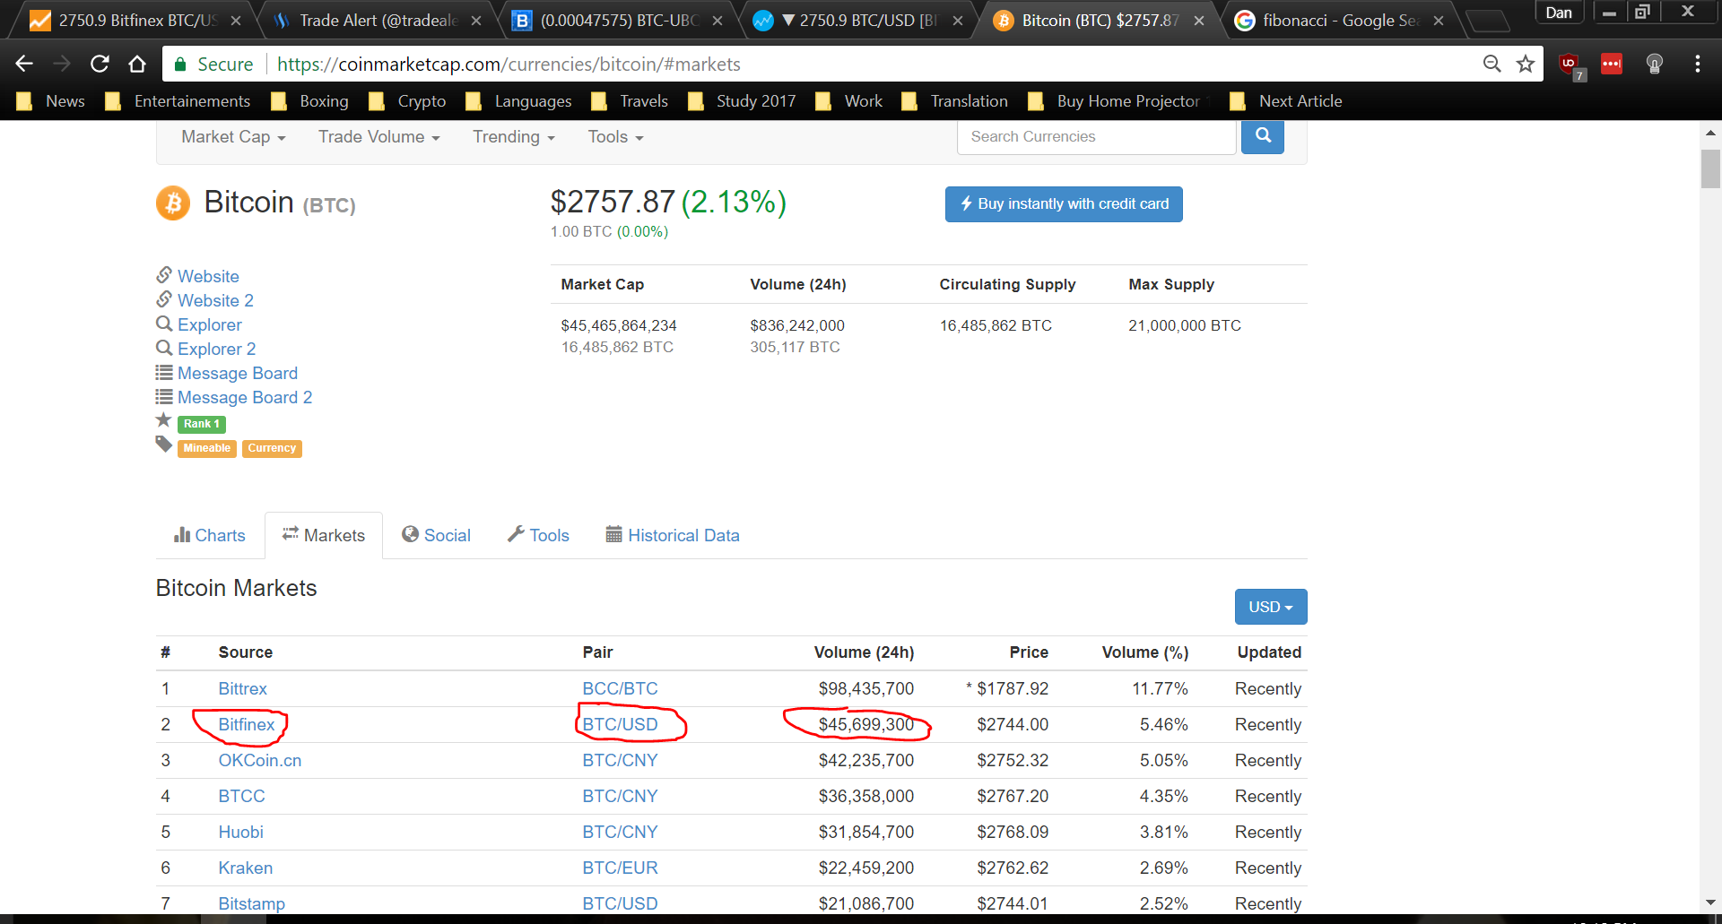Viewport: 1722px width, 924px height.
Task: Click the orange Bitcoin logo
Action: point(173,203)
